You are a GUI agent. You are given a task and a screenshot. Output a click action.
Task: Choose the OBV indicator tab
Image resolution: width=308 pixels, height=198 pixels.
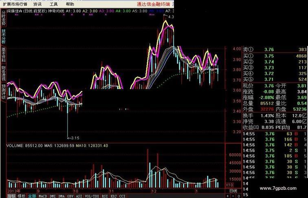pyautogui.click(x=70, y=196)
